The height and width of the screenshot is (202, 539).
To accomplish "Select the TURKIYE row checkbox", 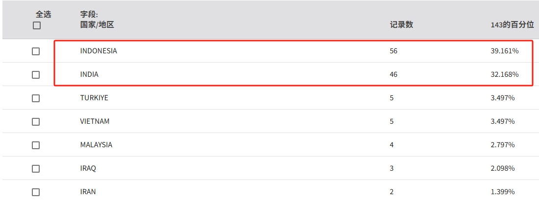I will [36, 98].
